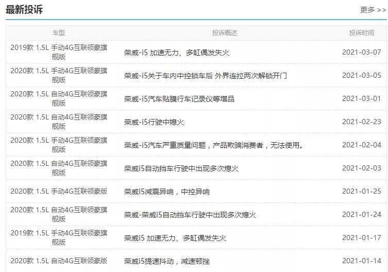
Task: Click car model in the 2021-02-23 row
Action: (59, 122)
